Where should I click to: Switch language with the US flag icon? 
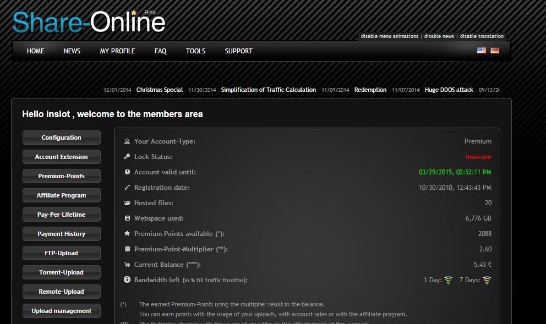click(482, 51)
